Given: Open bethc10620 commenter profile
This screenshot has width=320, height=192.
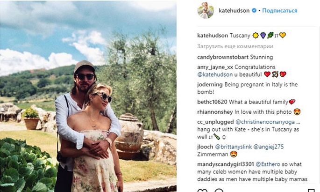Looking at the screenshot, I should click(212, 102).
